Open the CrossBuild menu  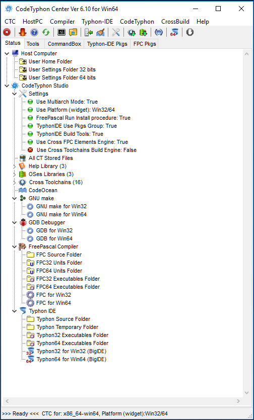[x=175, y=22]
